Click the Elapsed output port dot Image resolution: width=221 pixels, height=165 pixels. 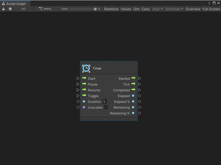coord(133,96)
